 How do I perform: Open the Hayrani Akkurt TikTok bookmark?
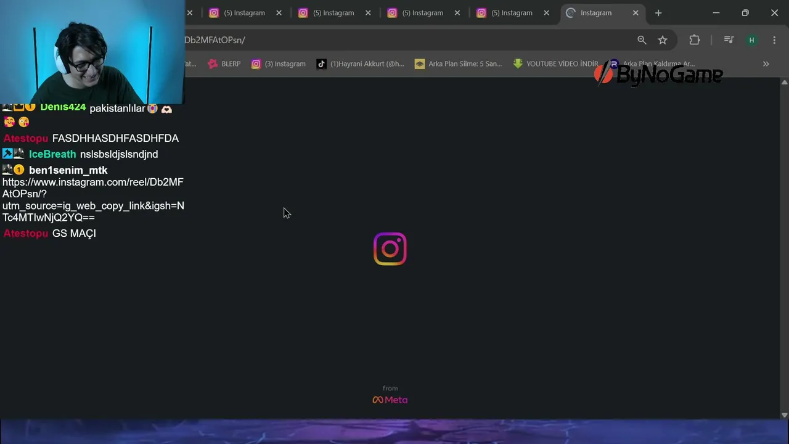(360, 64)
